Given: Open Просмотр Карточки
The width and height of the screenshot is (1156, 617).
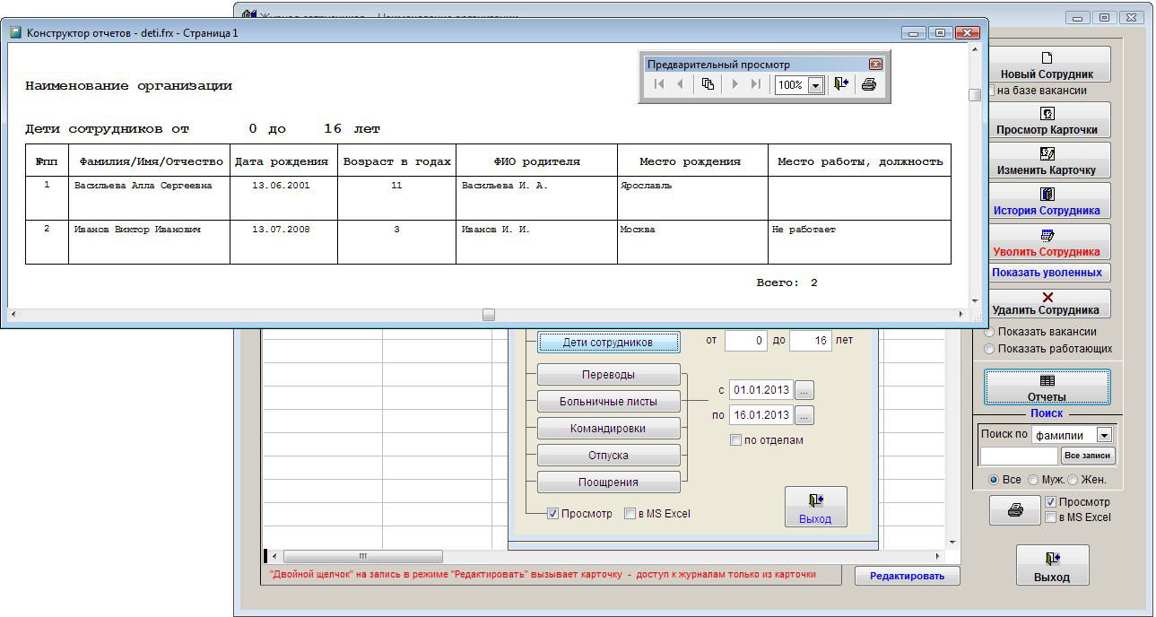Looking at the screenshot, I should pyautogui.click(x=1047, y=121).
